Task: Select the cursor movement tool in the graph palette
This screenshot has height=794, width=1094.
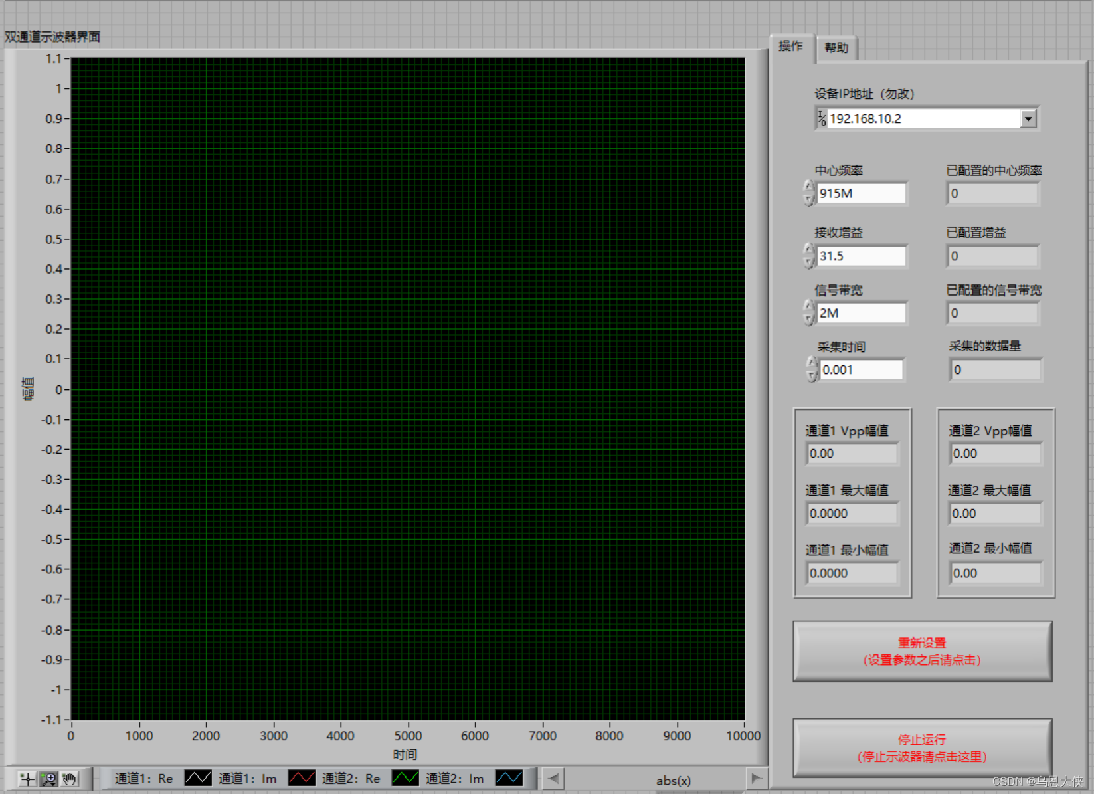Action: point(27,779)
